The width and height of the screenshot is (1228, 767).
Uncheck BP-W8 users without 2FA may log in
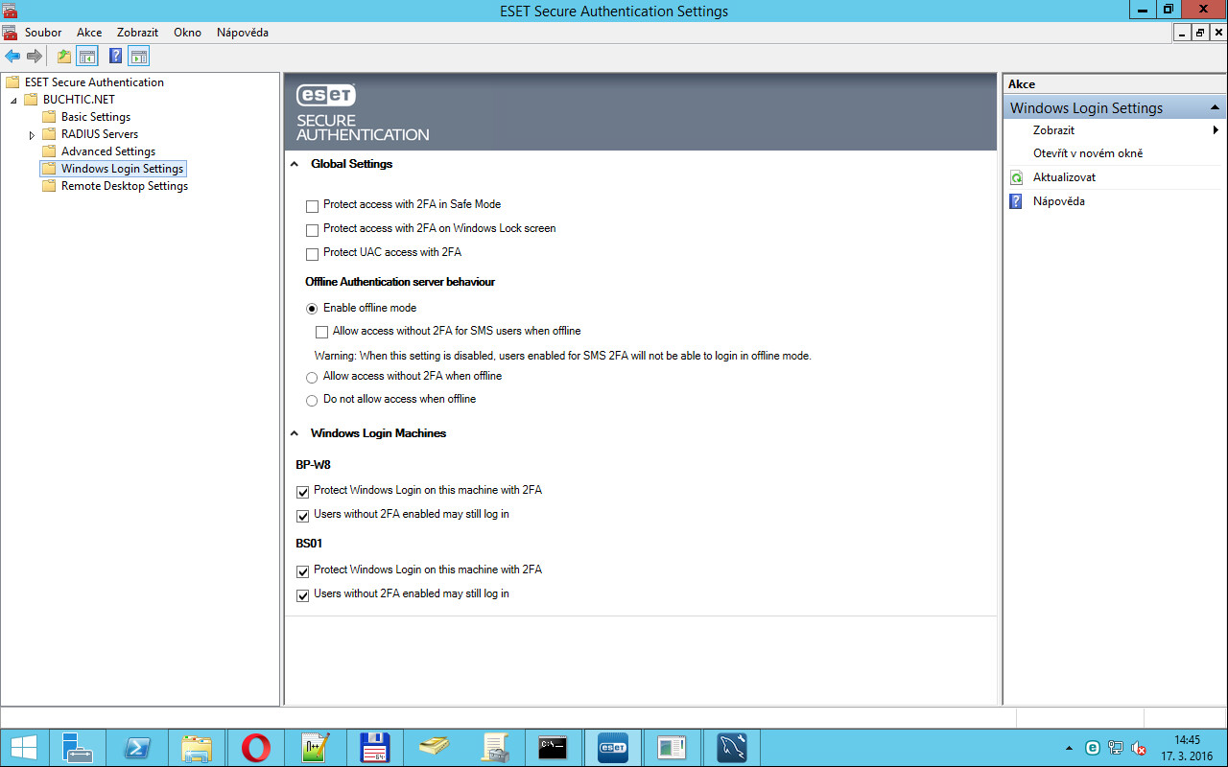point(303,516)
